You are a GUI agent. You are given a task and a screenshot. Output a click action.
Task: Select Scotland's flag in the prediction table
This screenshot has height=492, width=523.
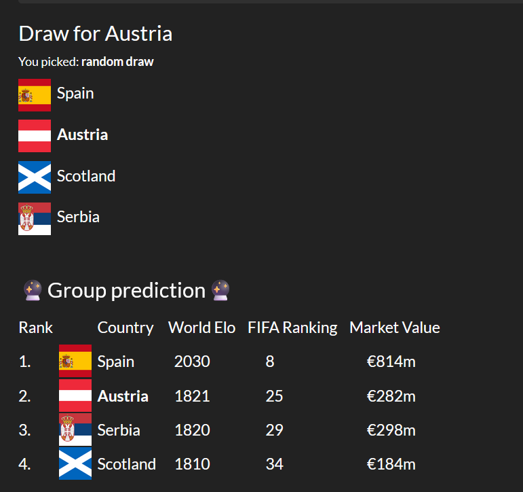(75, 464)
